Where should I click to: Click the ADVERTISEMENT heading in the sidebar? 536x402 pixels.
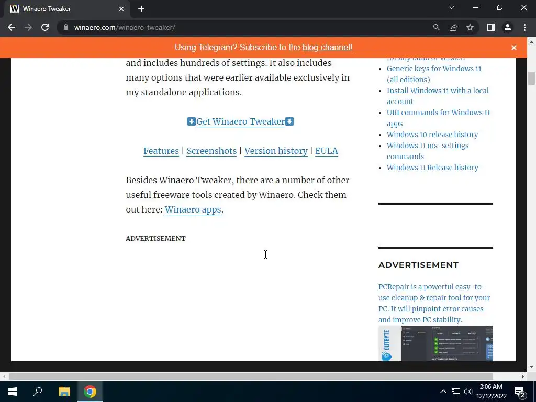[x=418, y=265]
